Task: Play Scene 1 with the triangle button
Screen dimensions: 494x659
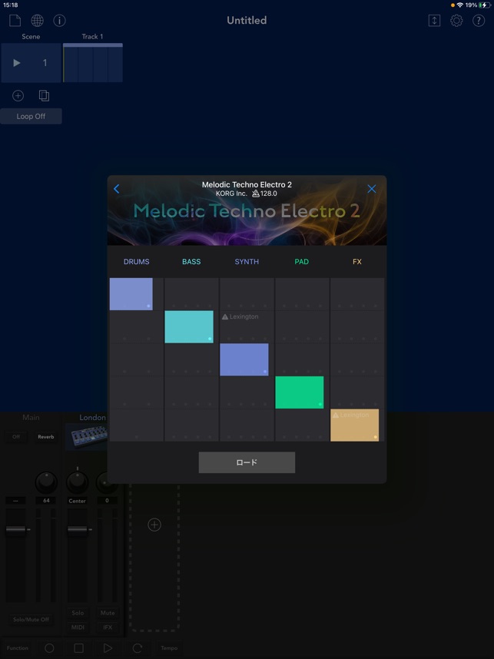Action: tap(17, 63)
